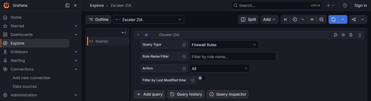This screenshot has height=101, width=371.
Task: Collapse the outline panel arrow
Action: (124, 33)
